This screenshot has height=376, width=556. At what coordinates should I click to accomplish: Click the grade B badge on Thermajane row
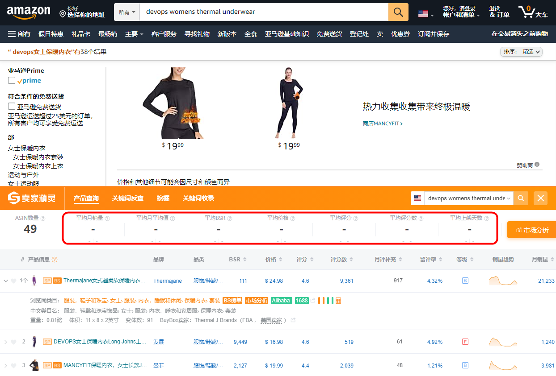465,281
